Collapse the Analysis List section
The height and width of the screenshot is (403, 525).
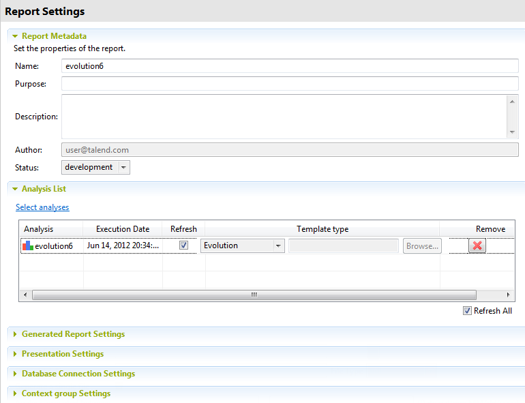pos(15,189)
